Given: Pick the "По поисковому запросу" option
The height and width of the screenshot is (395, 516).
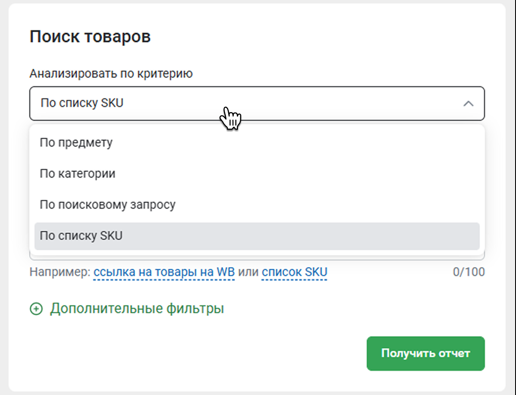Looking at the screenshot, I should click(x=107, y=204).
